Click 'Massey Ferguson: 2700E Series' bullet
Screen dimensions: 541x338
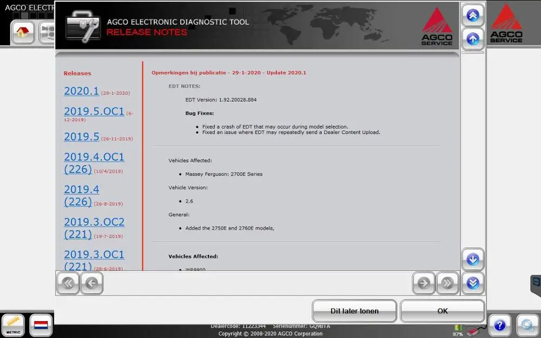pos(223,174)
